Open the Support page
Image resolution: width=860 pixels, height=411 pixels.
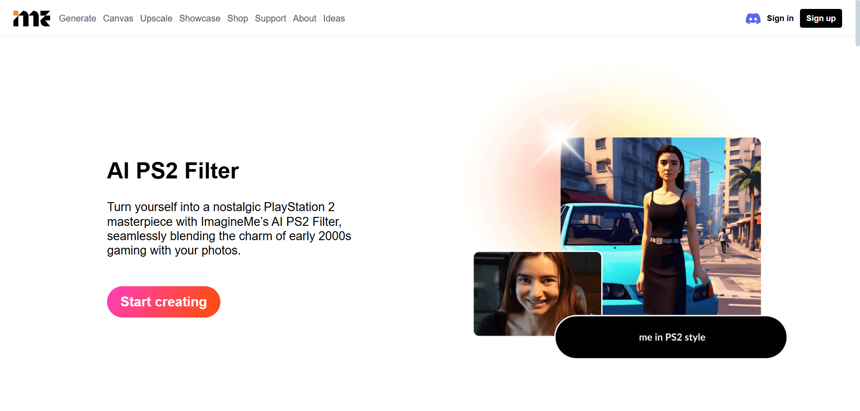coord(270,18)
